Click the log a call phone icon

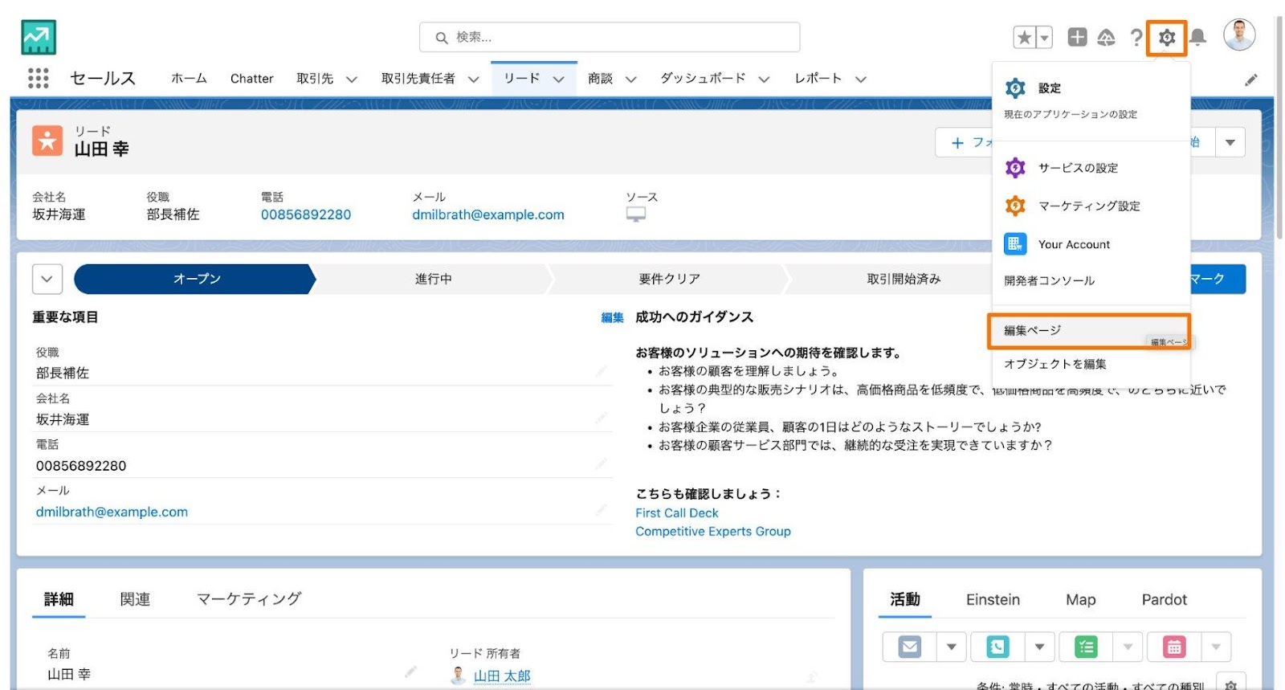(x=997, y=647)
